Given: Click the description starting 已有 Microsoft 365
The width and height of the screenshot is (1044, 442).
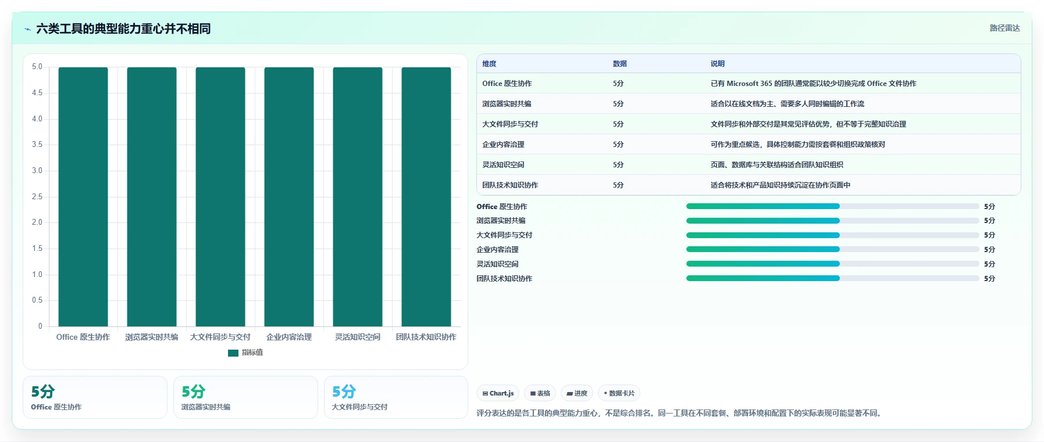Looking at the screenshot, I should (813, 84).
